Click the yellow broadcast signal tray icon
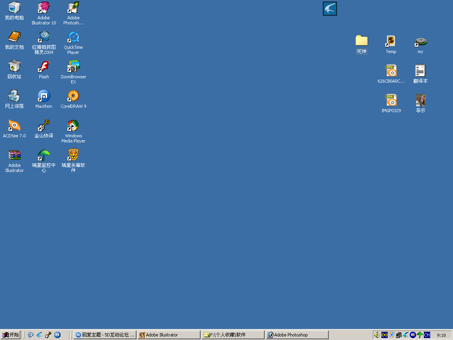Viewport: 453px width, 340px height. point(385,335)
